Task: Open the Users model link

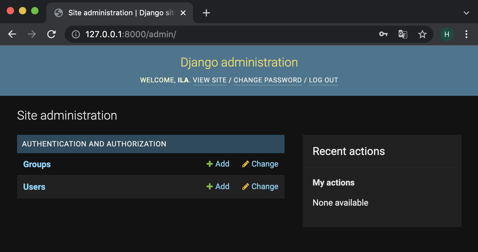Action: pos(34,187)
